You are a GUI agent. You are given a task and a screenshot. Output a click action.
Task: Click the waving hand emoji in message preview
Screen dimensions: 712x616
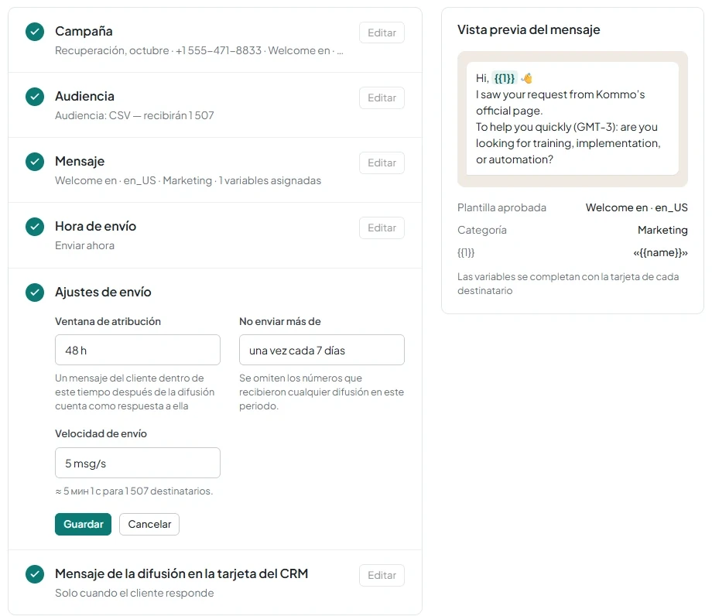pos(527,78)
